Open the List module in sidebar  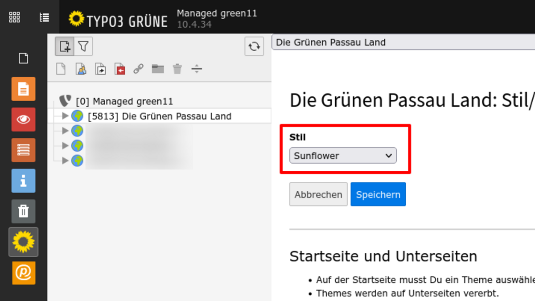23,150
